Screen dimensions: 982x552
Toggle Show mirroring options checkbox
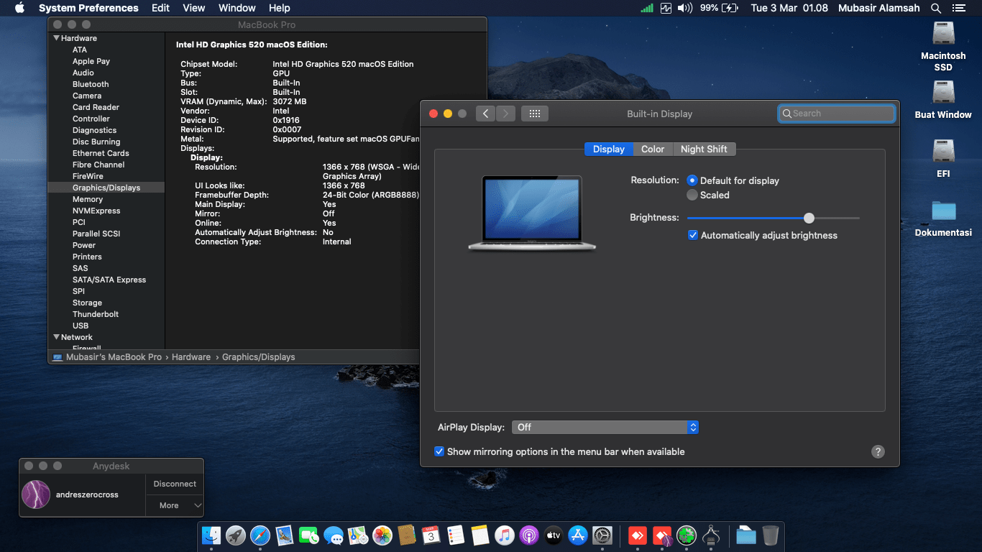(x=439, y=451)
